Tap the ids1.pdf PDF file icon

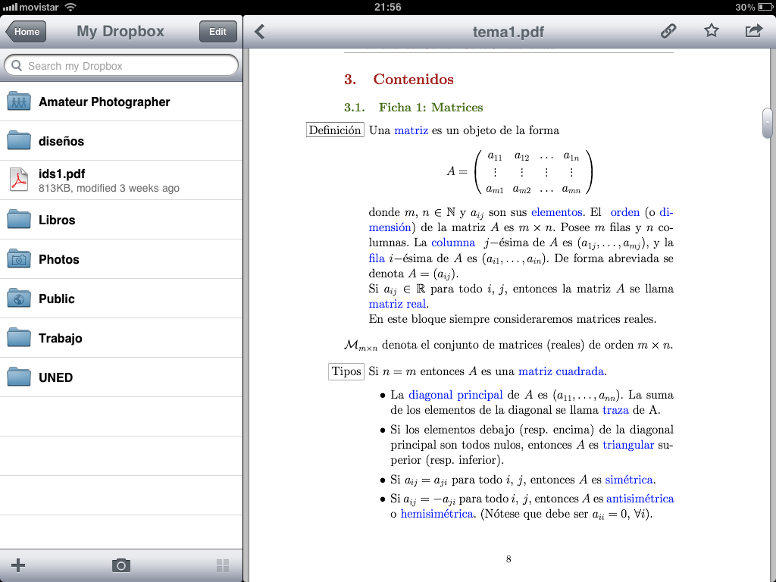click(x=19, y=180)
